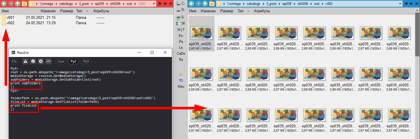Viewport: 420px width, 139px height.
Task: Switch console to Lua mode
Action: pos(61,61)
